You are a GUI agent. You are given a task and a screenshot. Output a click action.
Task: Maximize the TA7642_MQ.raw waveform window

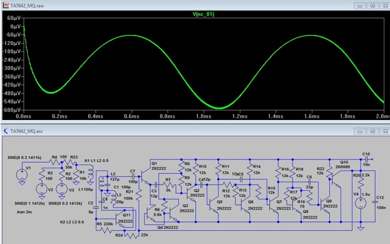point(372,6)
